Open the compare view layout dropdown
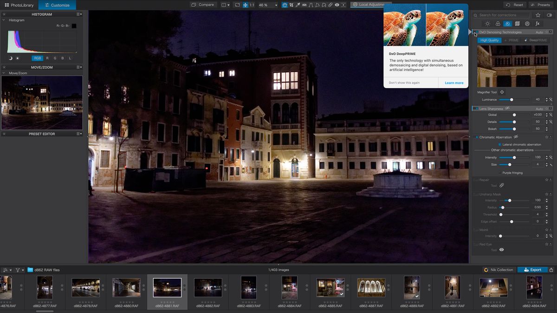 point(226,5)
